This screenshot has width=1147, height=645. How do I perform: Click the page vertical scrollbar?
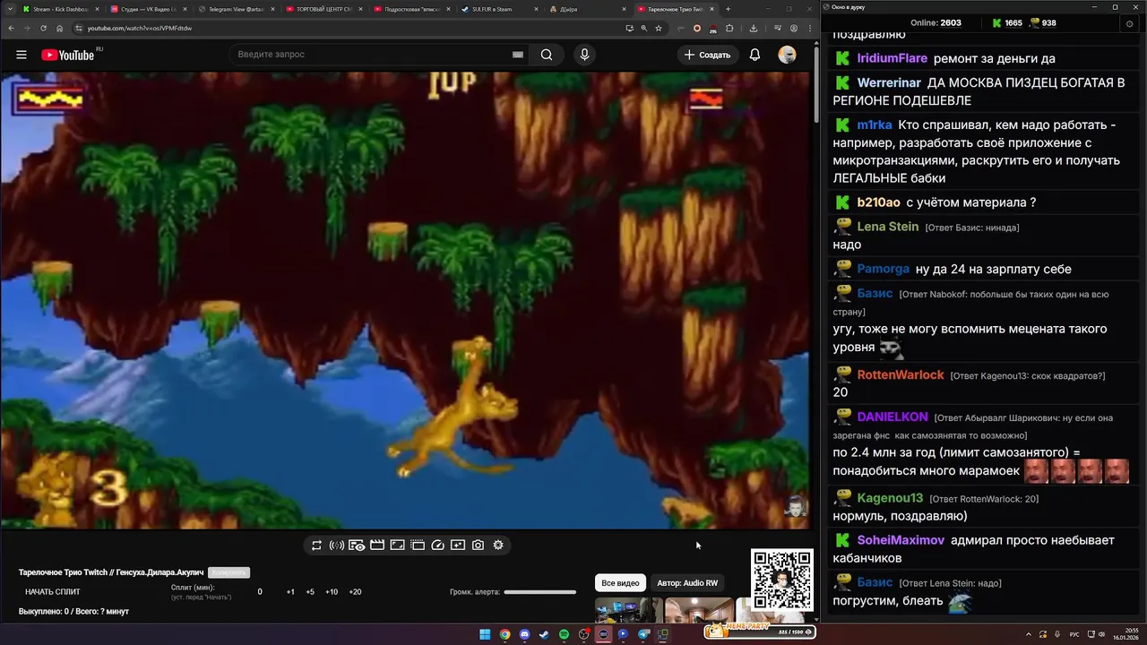tap(815, 85)
